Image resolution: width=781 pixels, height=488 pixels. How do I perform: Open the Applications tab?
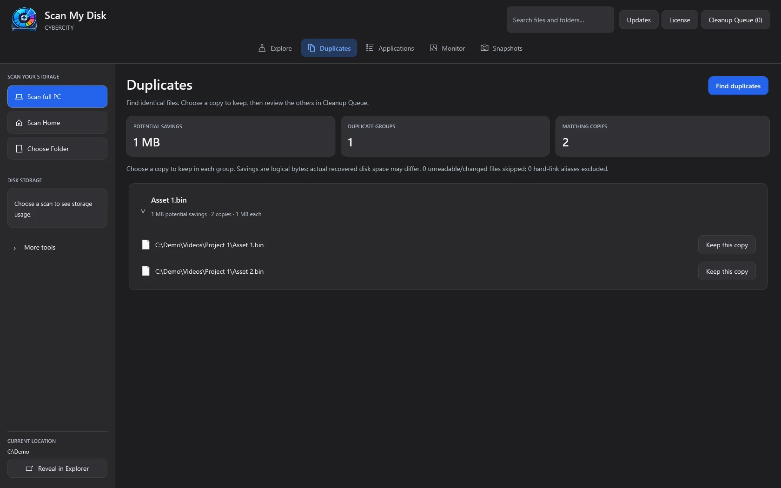pyautogui.click(x=390, y=48)
